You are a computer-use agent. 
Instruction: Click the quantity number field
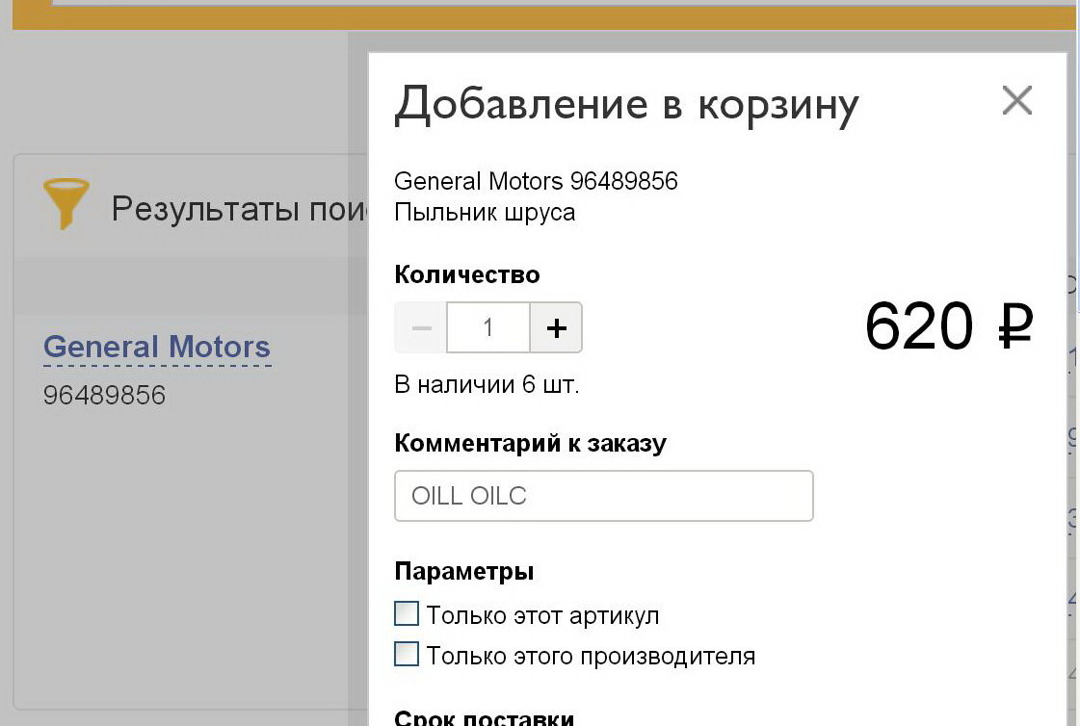click(488, 327)
